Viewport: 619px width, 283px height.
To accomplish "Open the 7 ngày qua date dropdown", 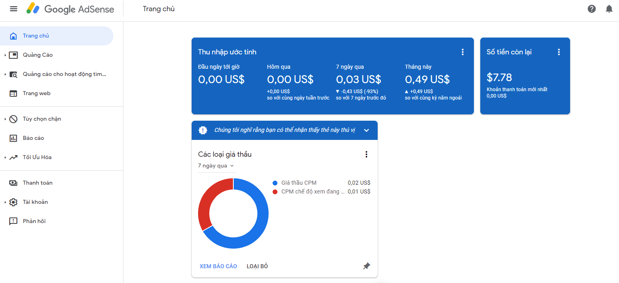I will 217,165.
